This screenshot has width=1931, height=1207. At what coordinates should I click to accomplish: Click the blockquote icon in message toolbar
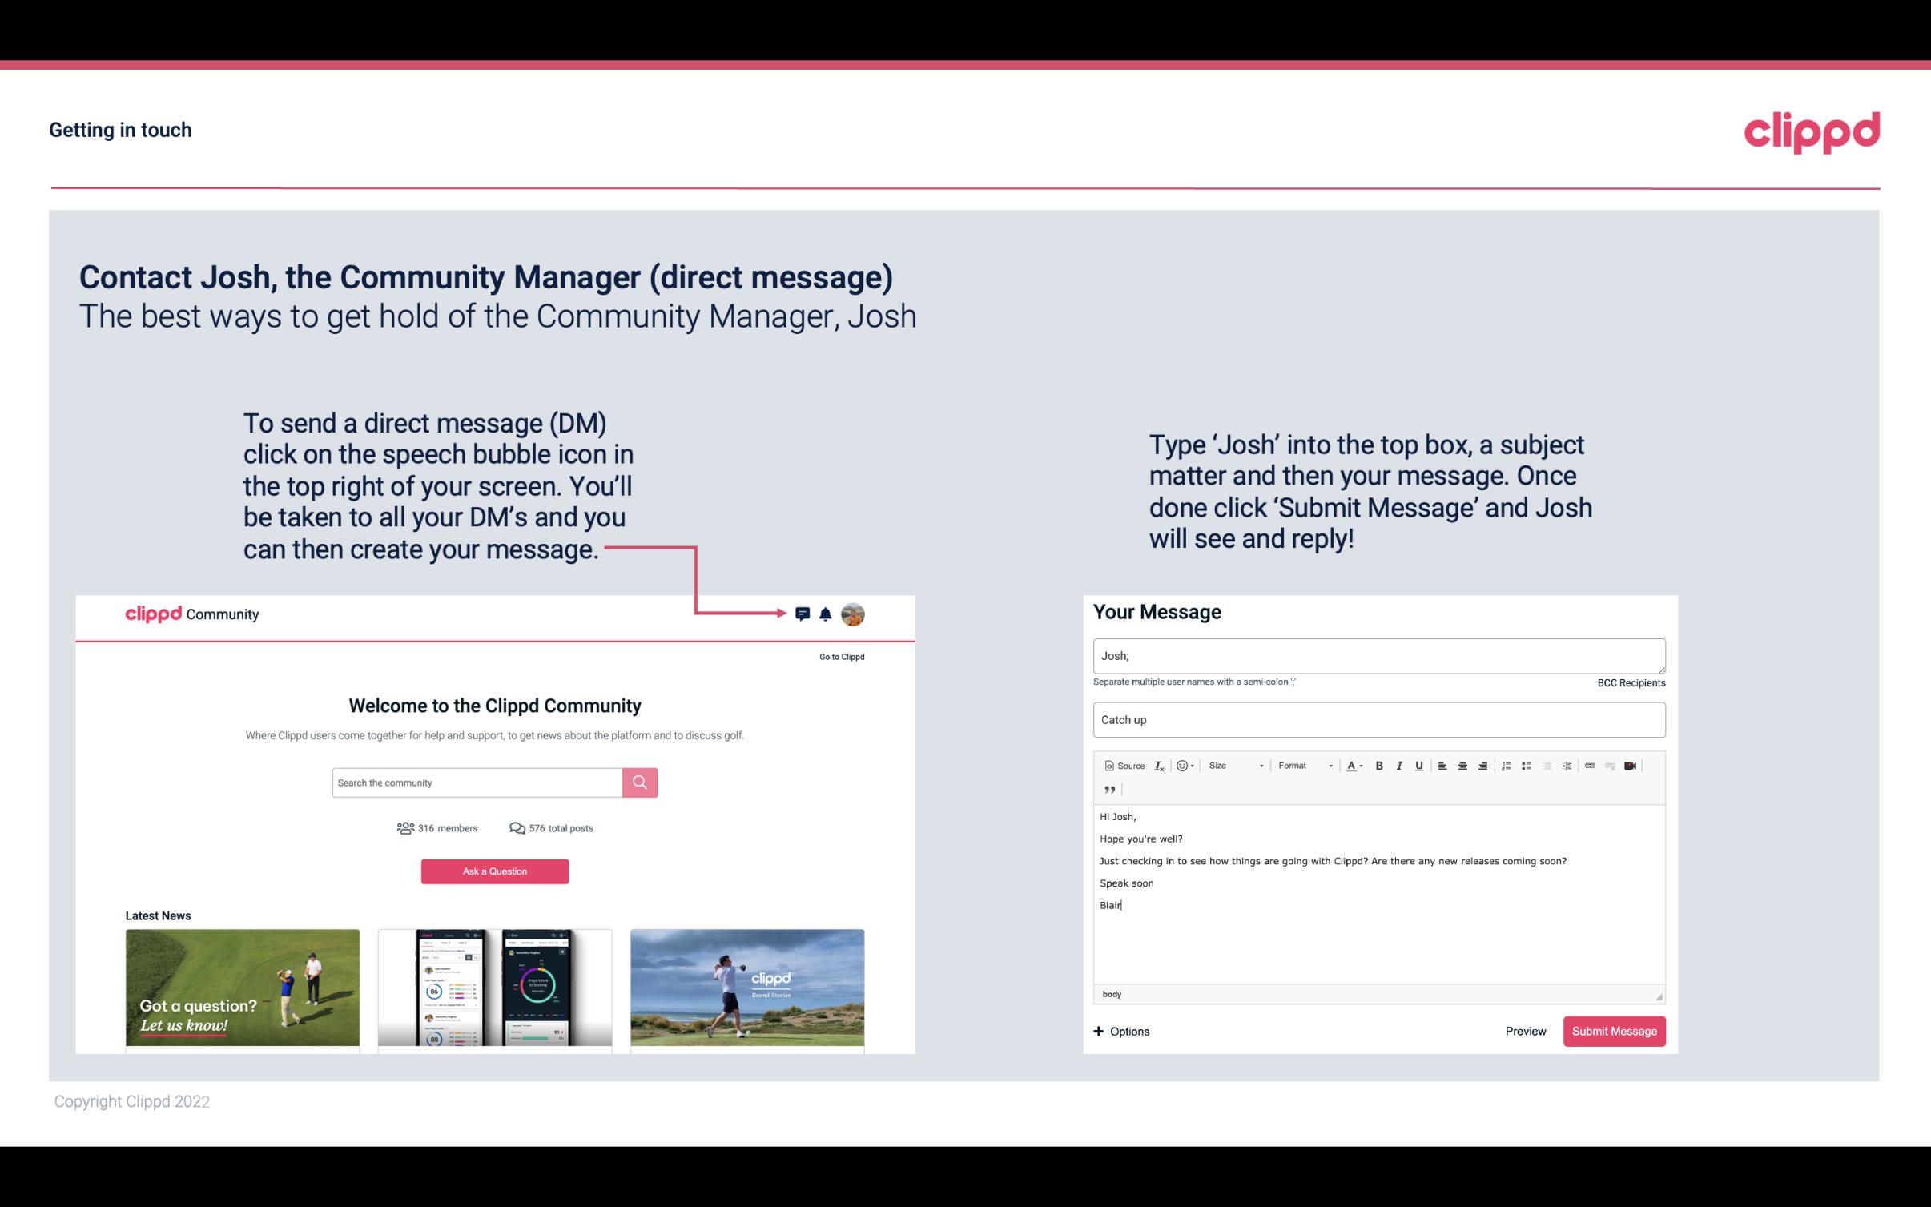point(1108,788)
